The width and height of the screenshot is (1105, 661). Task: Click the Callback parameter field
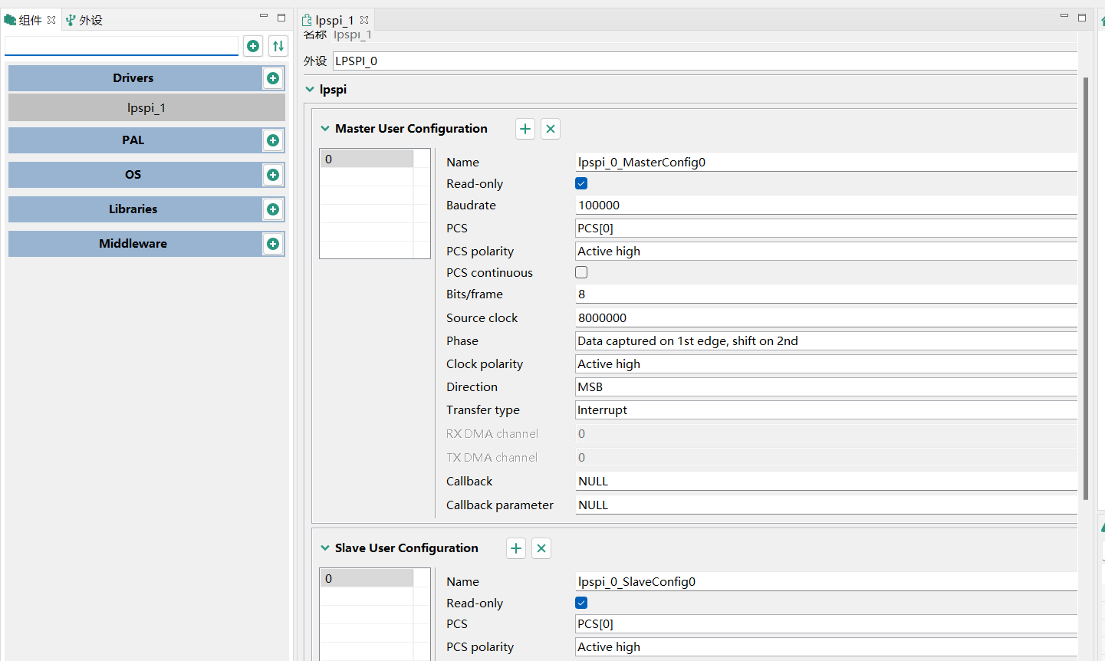click(x=827, y=505)
